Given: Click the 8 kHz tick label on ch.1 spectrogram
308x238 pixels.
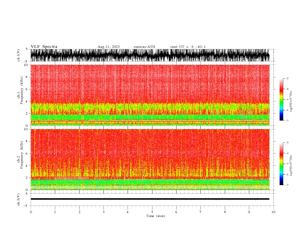Looking at the screenshot, I should click(27, 77).
